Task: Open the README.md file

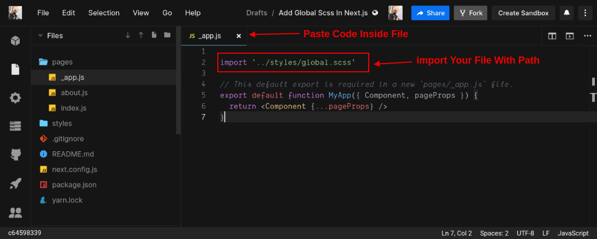Action: (x=104, y=154)
